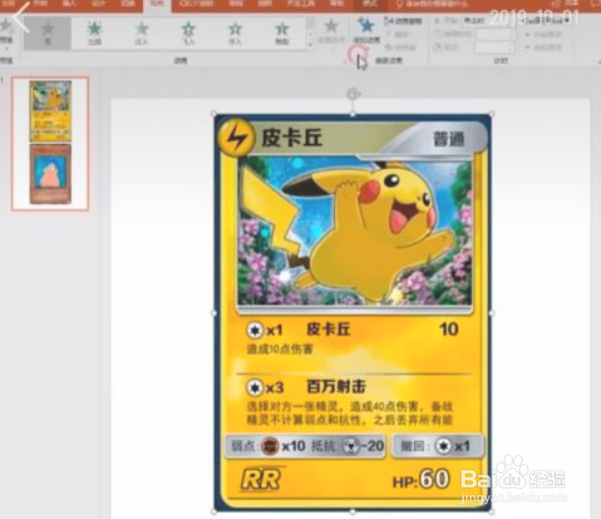Switch to the Slide Show tab
The height and width of the screenshot is (519, 601).
point(197,4)
